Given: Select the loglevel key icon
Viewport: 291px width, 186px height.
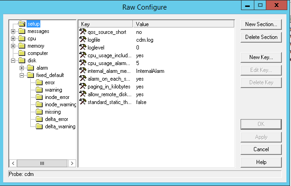Looking at the screenshot, I should tap(83, 48).
